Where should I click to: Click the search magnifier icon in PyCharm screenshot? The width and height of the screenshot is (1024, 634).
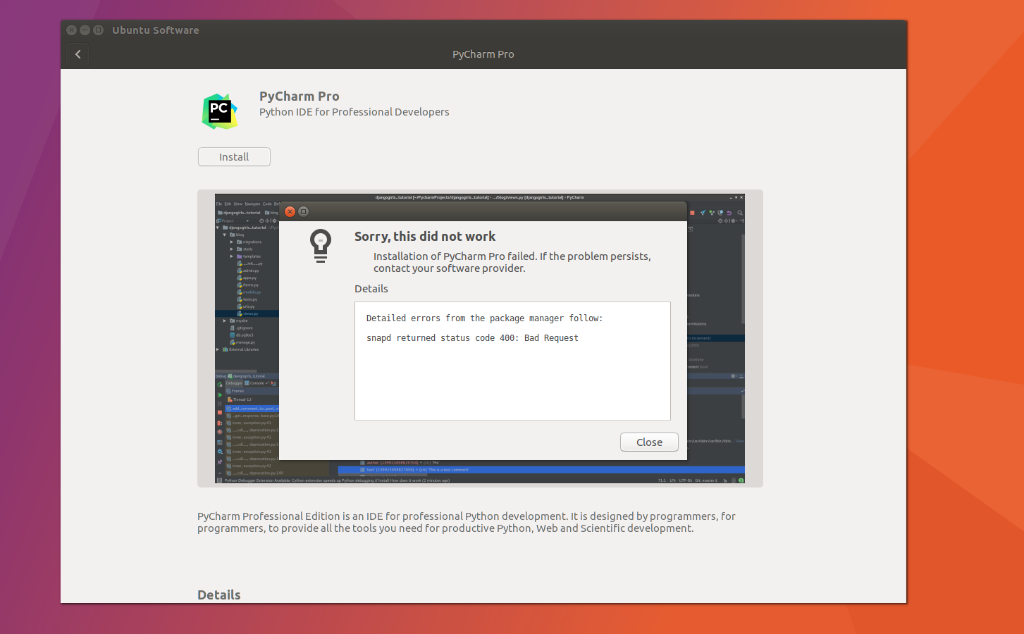(739, 213)
